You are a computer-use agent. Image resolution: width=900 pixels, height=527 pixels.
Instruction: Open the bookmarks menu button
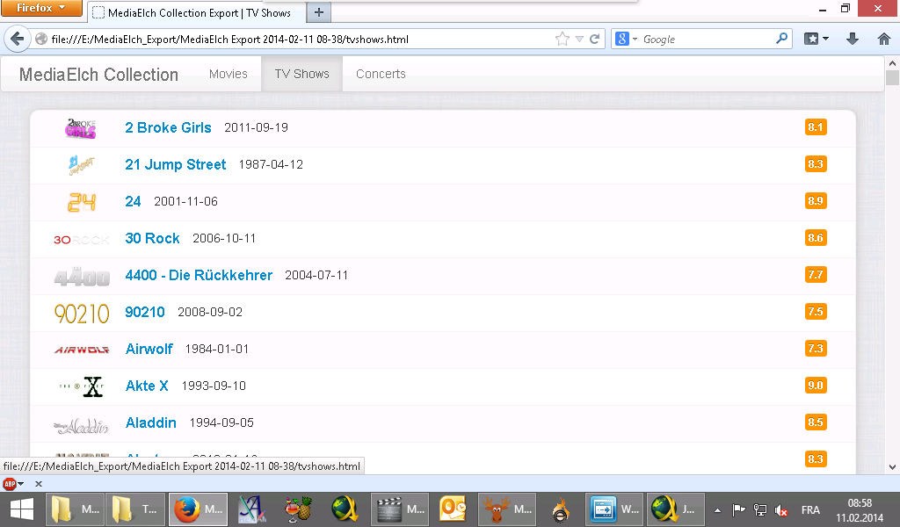(x=817, y=39)
